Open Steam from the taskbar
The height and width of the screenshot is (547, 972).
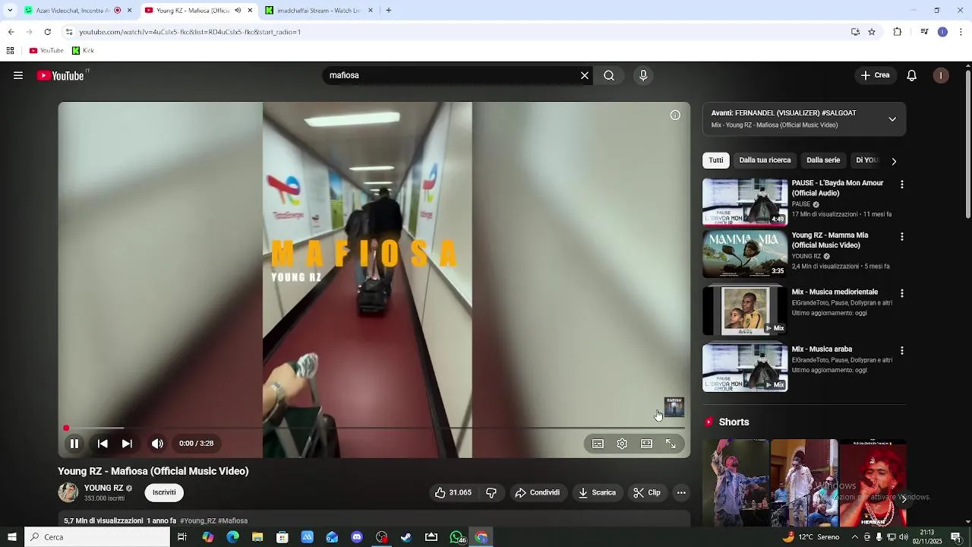406,537
